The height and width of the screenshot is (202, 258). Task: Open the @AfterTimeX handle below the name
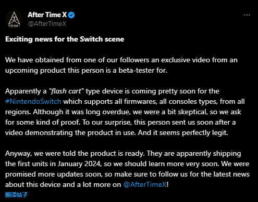47,24
